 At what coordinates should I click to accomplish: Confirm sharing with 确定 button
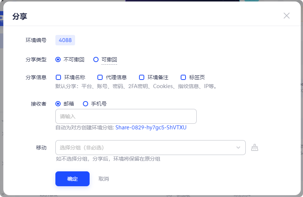click(x=72, y=179)
